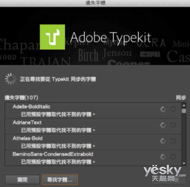Click the spinner beside BerninoSans-CondensedExtrabold
The image size is (190, 187).
point(163,157)
